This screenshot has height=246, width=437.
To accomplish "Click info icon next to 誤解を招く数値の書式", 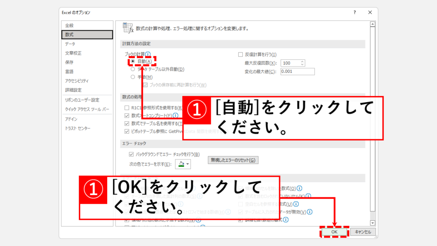I will click(286, 220).
